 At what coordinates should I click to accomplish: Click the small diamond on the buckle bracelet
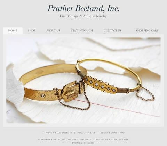coord(43,96)
